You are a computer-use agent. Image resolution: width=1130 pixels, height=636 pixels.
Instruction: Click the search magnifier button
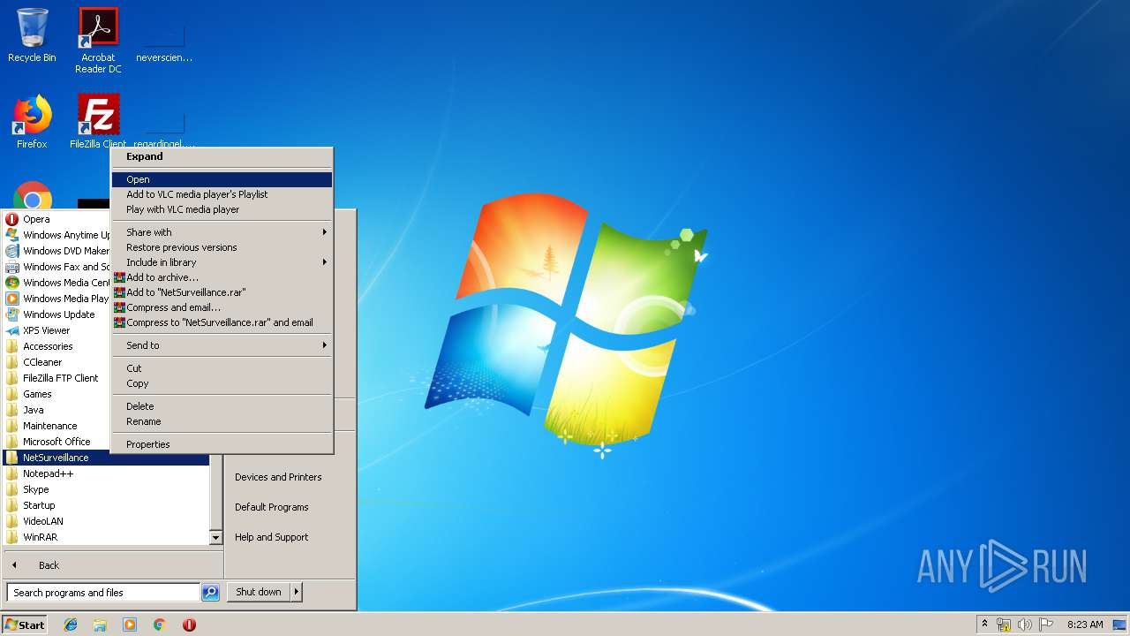[210, 593]
